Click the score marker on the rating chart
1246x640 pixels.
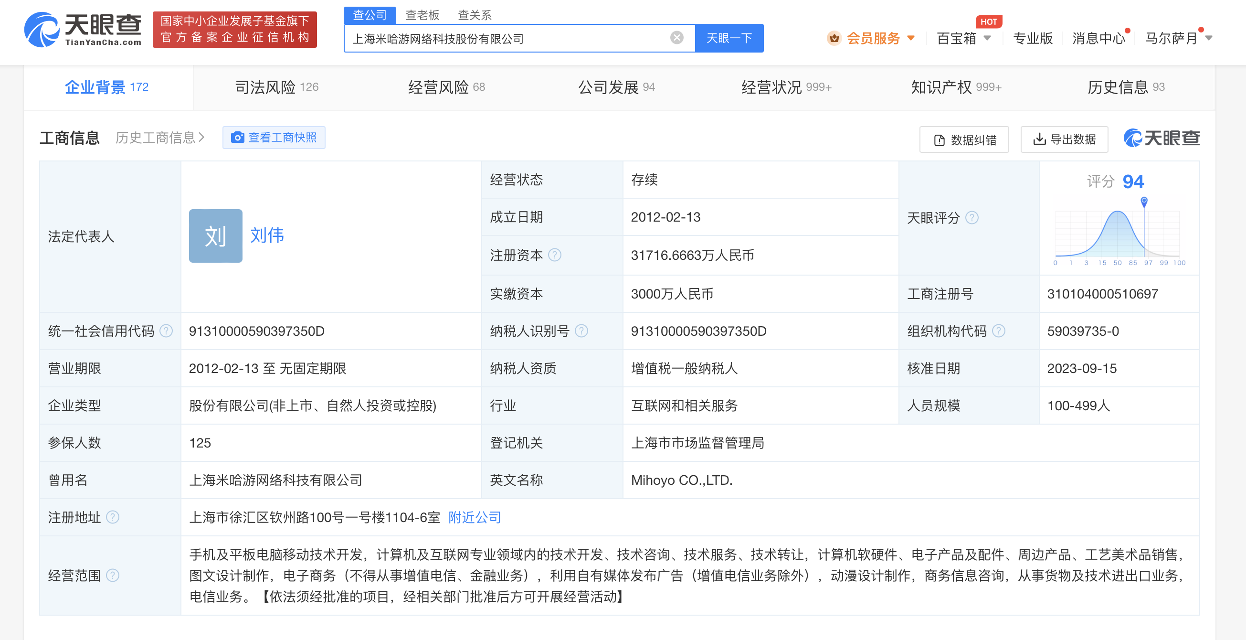(1143, 201)
